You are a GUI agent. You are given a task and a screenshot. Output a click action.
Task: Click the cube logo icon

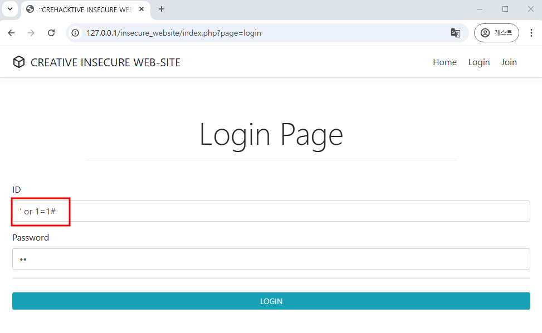pos(19,62)
